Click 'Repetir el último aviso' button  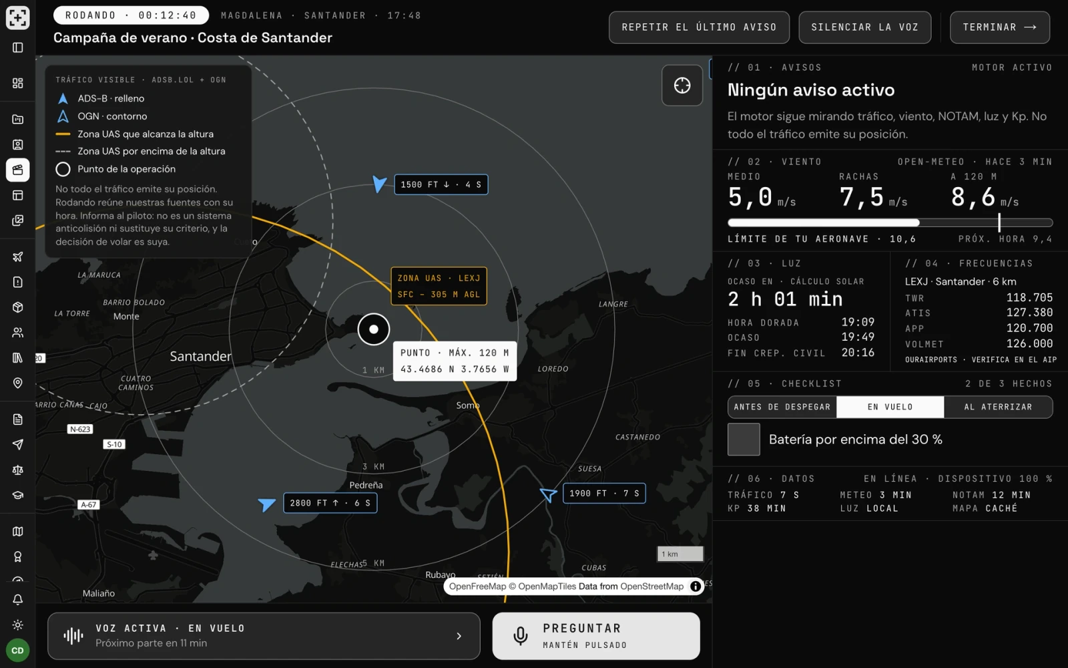699,27
